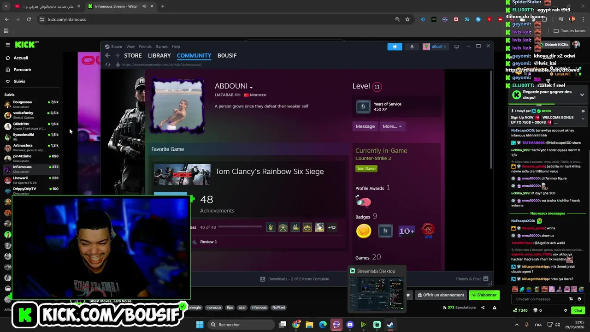The height and width of the screenshot is (332, 590).
Task: Bookmark page with star icon
Action: [x=407, y=19]
